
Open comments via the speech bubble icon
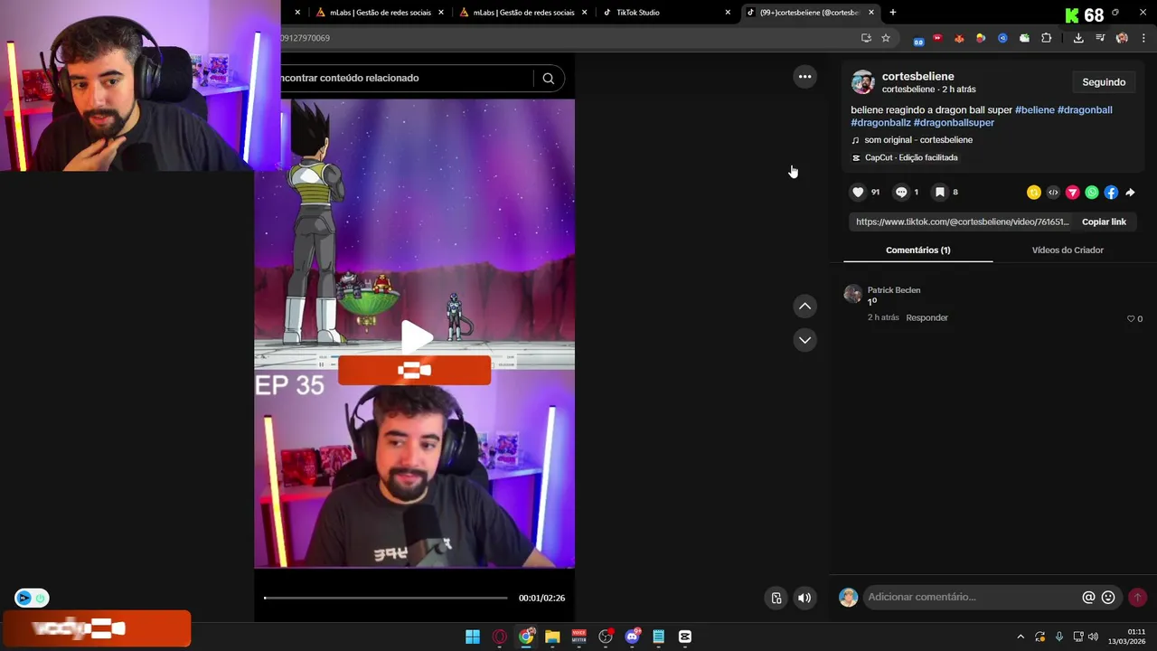click(901, 192)
